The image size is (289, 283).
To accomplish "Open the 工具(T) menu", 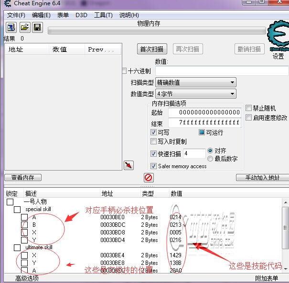I will (x=103, y=15).
